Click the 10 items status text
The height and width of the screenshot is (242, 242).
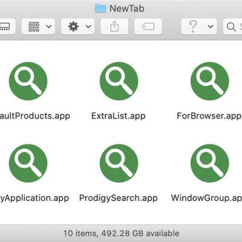121,234
